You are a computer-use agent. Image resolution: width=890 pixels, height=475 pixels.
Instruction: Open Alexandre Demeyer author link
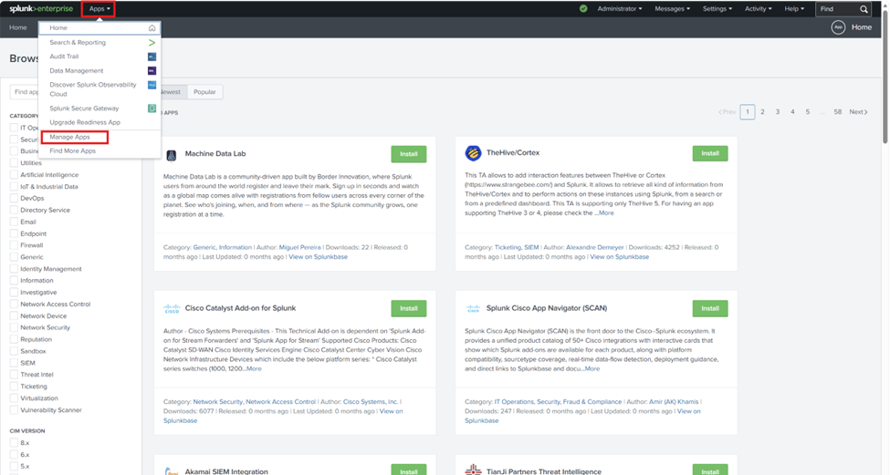click(595, 248)
